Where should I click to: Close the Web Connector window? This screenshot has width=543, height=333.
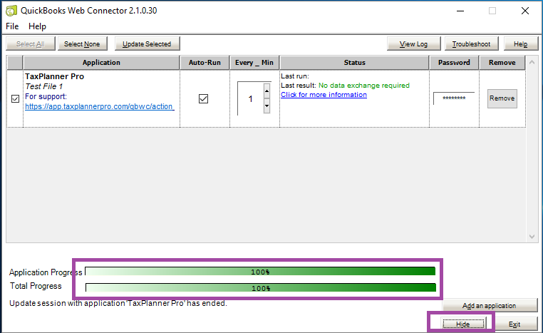(525, 11)
